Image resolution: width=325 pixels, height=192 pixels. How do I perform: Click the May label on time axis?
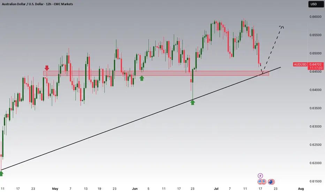pyautogui.click(x=55, y=189)
